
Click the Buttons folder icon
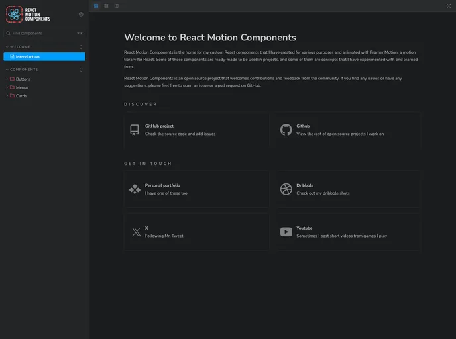click(12, 79)
